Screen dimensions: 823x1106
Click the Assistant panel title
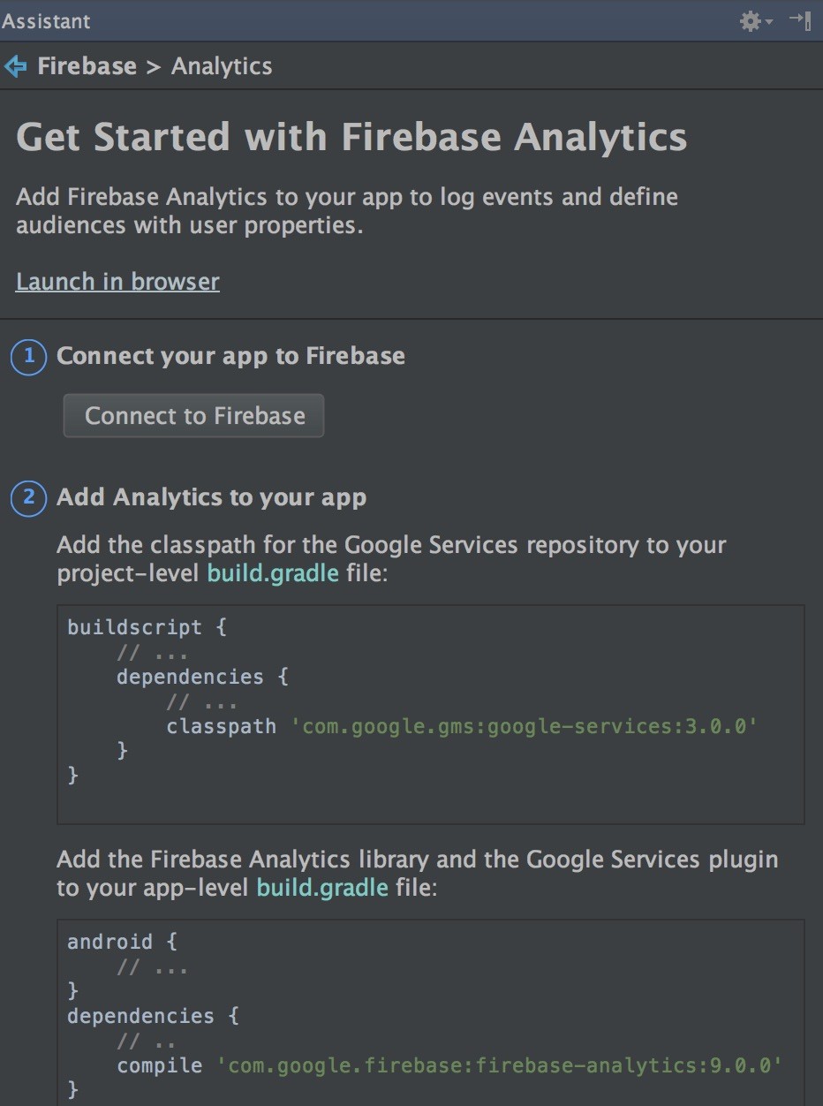46,21
